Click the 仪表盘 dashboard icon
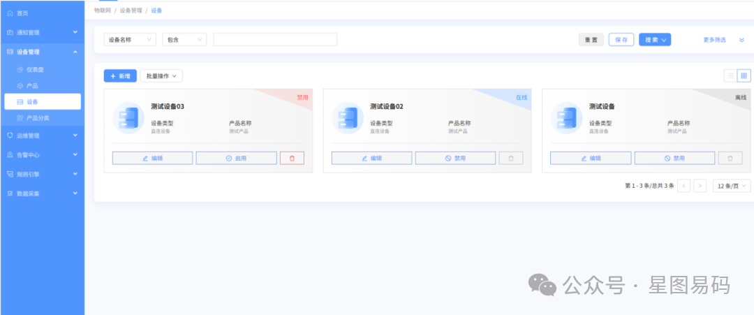The height and width of the screenshot is (315, 754). tap(20, 70)
